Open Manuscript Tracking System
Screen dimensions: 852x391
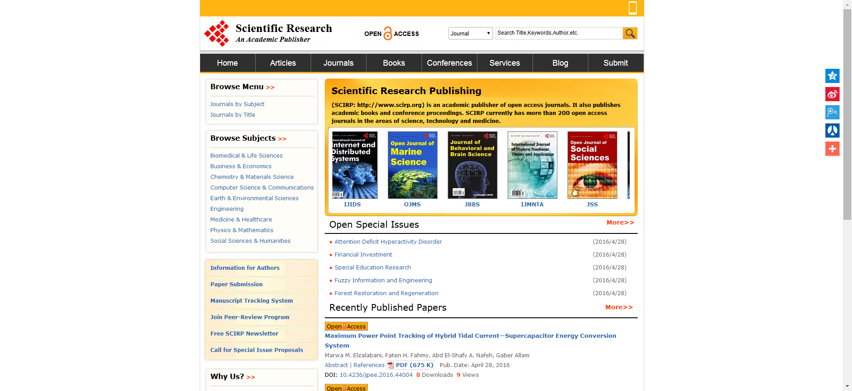[x=252, y=301]
